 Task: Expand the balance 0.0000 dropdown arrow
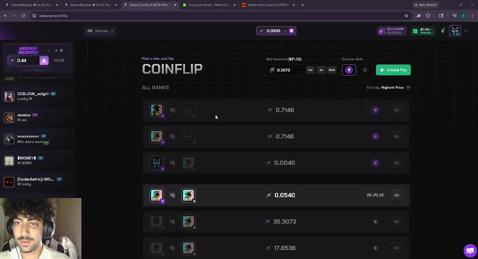[x=285, y=31]
